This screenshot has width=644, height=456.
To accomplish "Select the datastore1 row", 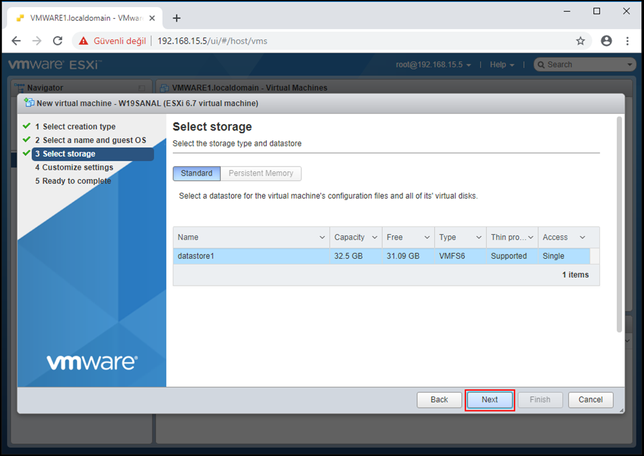I will [381, 256].
